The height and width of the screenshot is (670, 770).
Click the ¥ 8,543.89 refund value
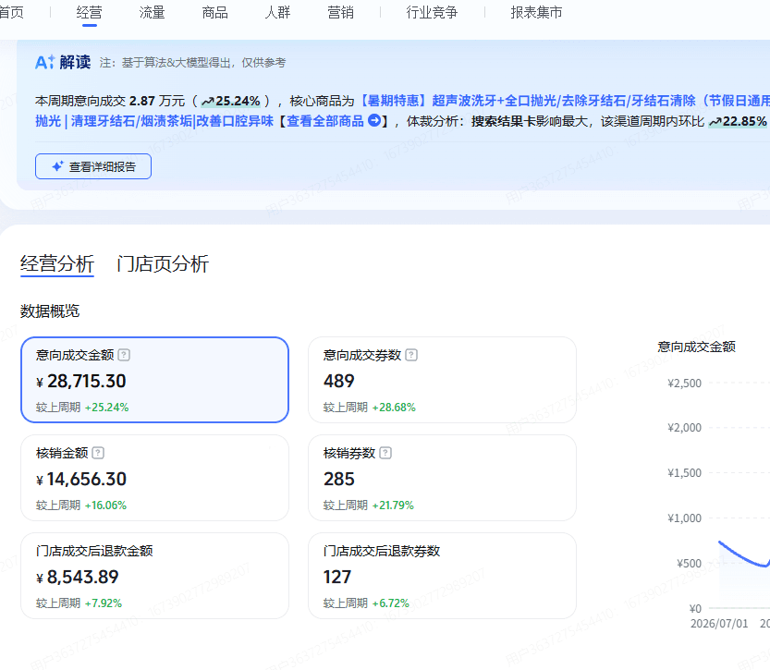tap(77, 578)
